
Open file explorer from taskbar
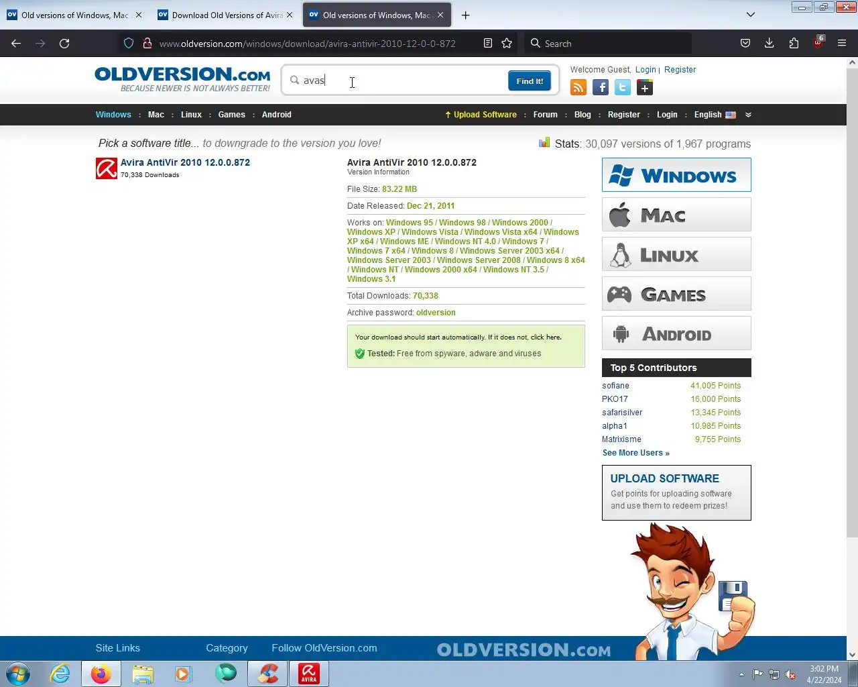click(143, 674)
